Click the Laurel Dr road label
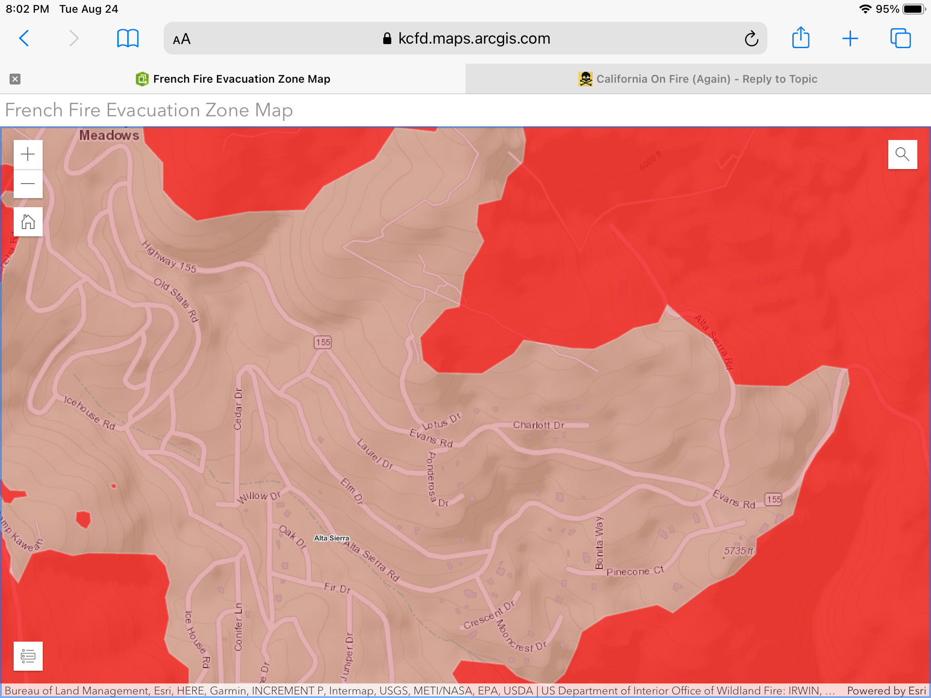The width and height of the screenshot is (931, 698). 375,454
